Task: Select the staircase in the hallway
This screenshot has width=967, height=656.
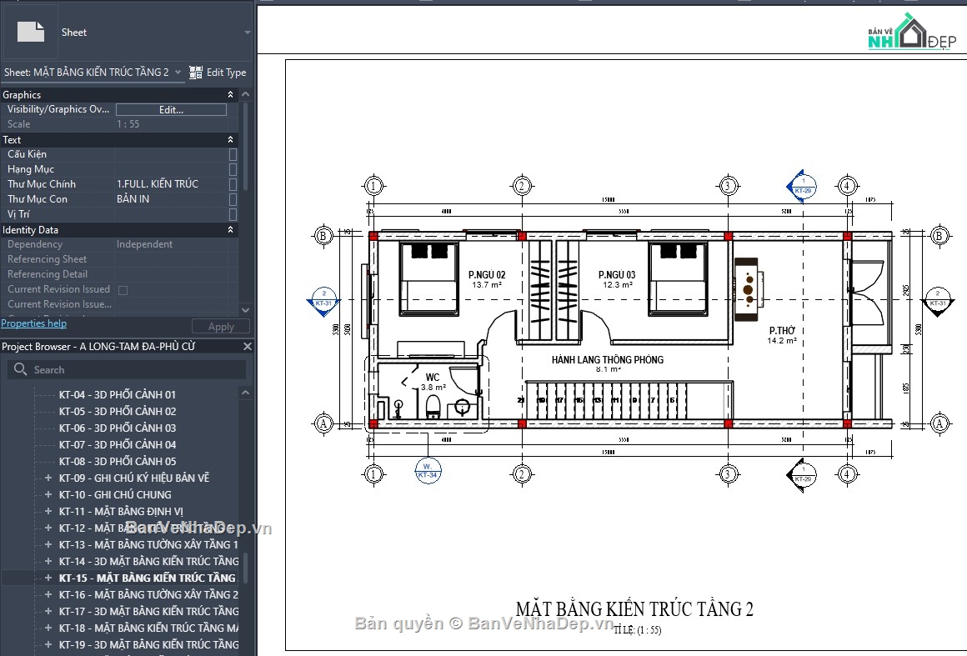Action: (x=628, y=400)
